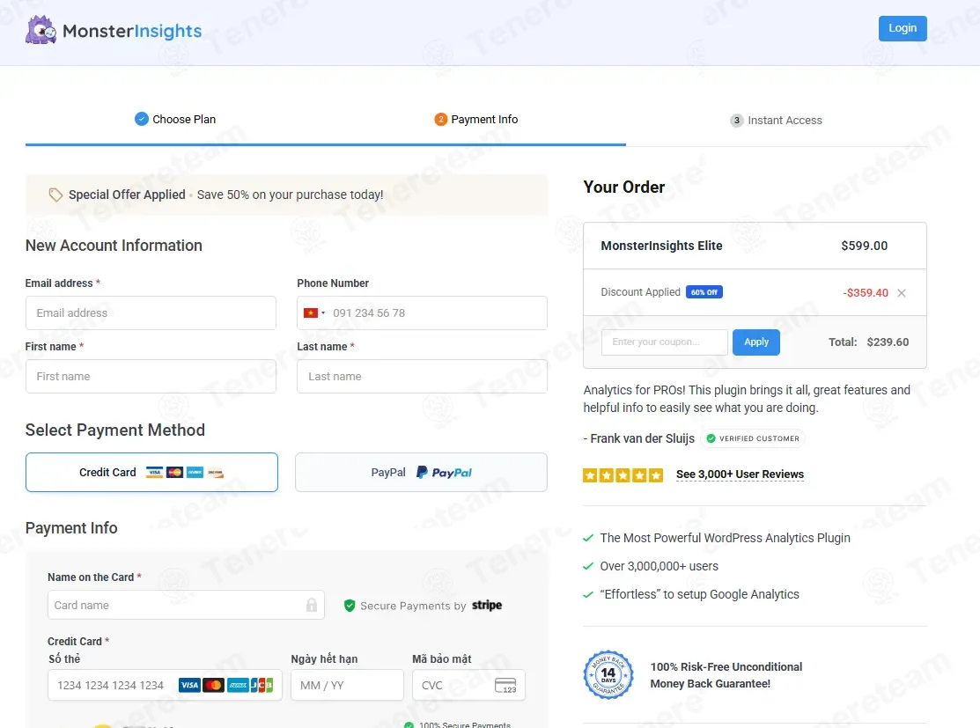Click the checkmark by Over 3,000,000+ users
Image resolution: width=980 pixels, height=728 pixels.
coord(587,566)
